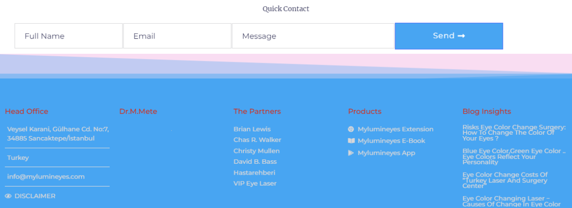Click the eye icon beside Disclaimer
This screenshot has height=208, width=572.
8,196
